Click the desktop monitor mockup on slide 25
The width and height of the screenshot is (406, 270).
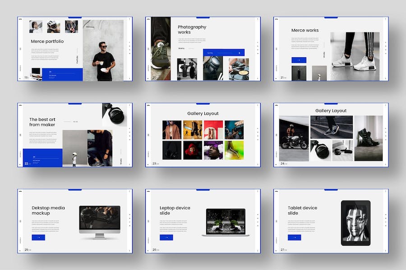(x=100, y=222)
